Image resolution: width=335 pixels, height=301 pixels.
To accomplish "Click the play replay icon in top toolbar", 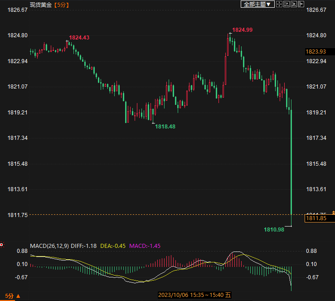I will (x=293, y=4).
